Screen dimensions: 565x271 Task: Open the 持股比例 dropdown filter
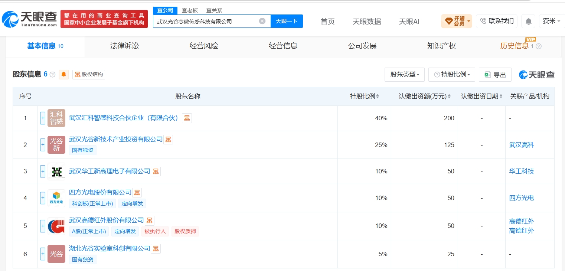[451, 75]
